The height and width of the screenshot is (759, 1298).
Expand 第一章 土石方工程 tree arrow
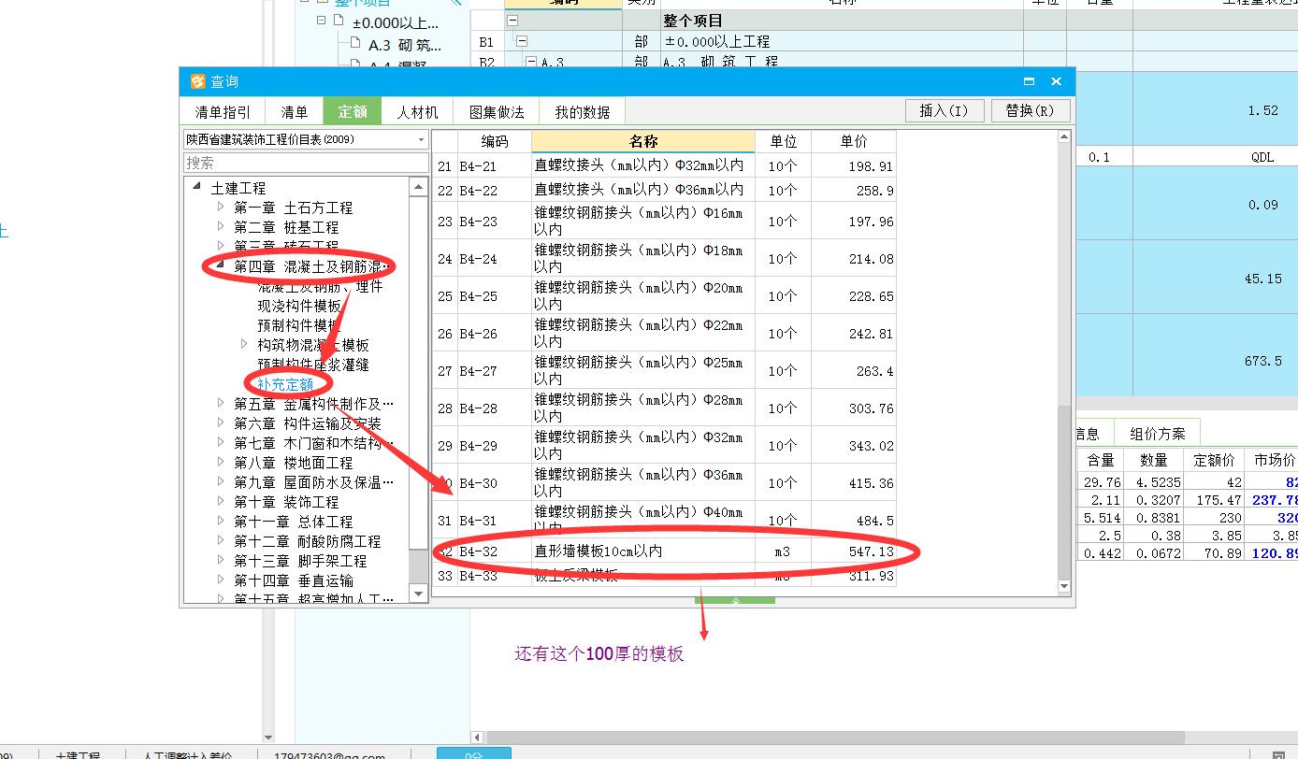pyautogui.click(x=221, y=208)
